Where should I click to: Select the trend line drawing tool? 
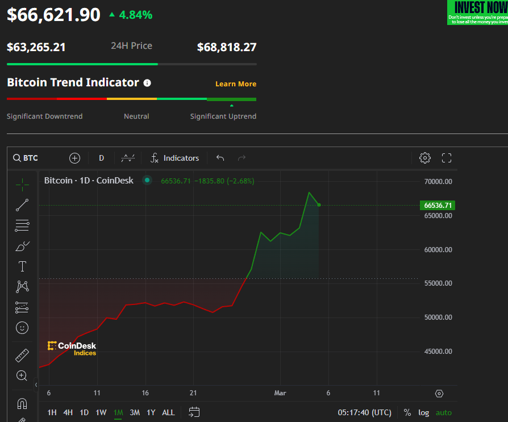click(22, 205)
